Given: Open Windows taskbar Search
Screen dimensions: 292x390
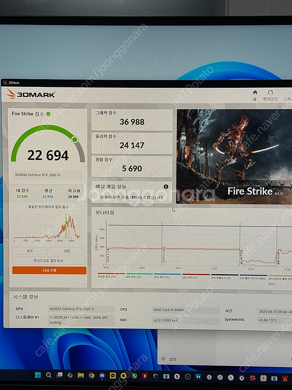Looking at the screenshot, I should [x=49, y=375].
